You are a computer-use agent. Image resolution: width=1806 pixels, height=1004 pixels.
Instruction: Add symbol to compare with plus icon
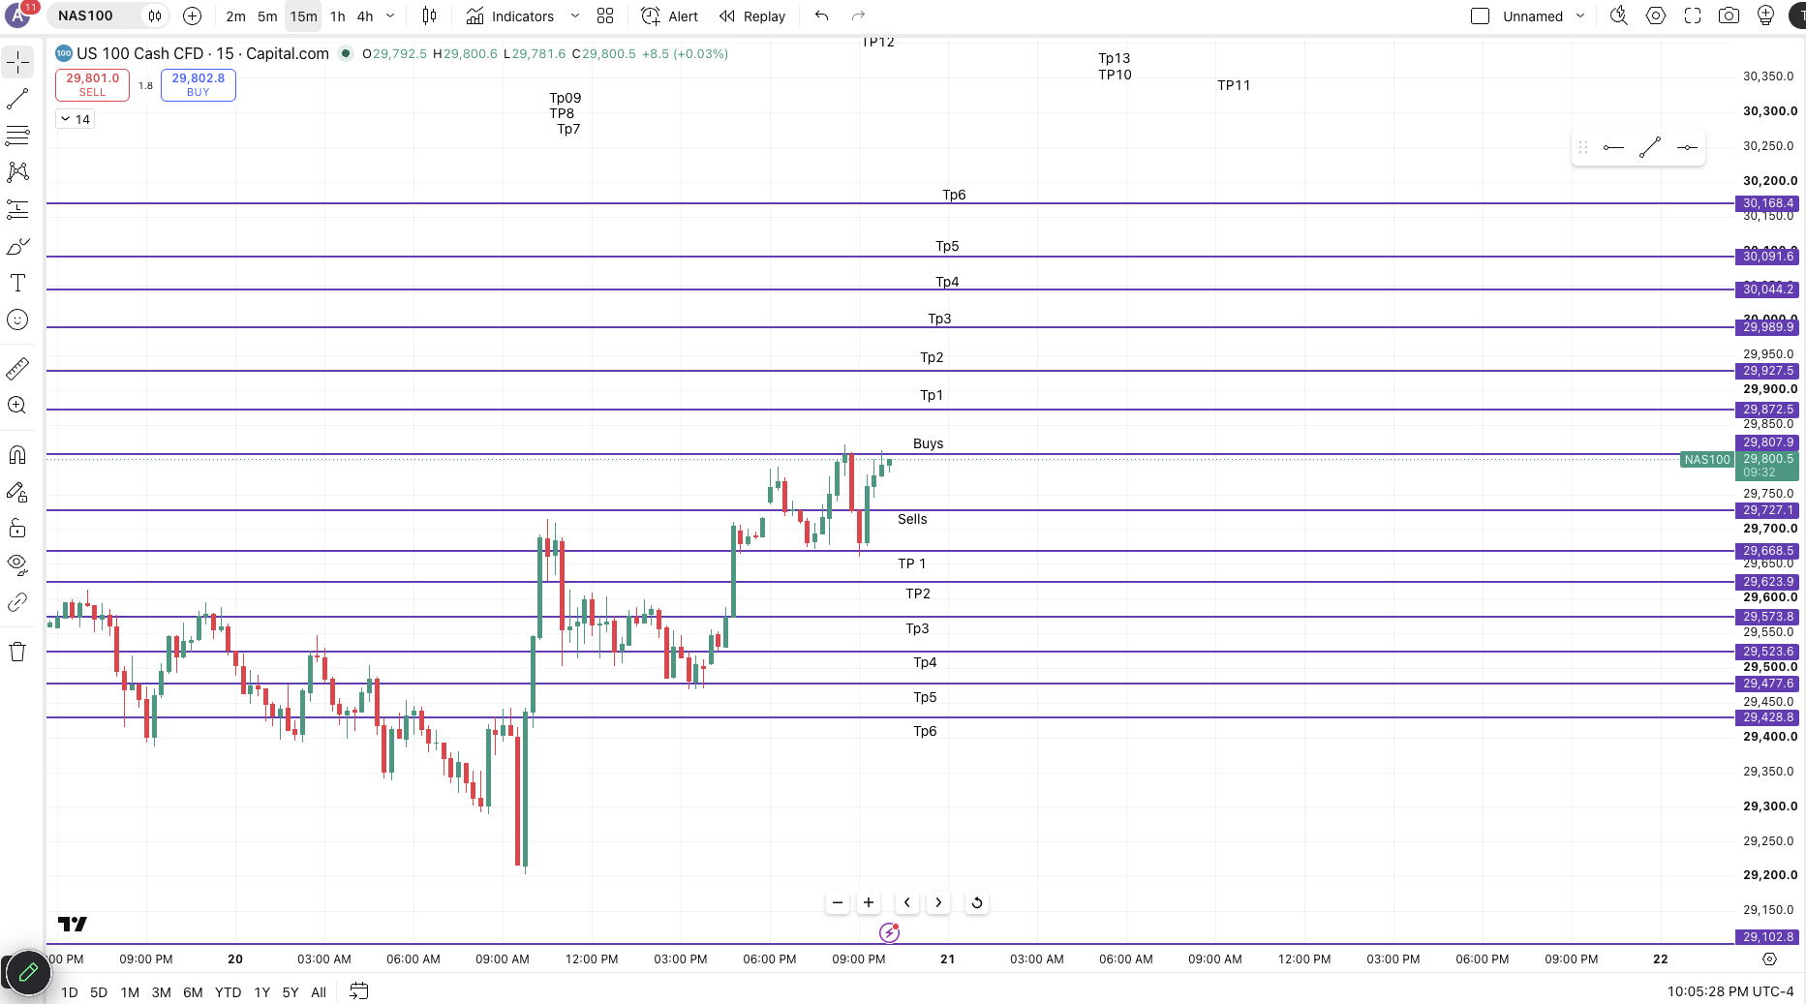[x=192, y=15]
